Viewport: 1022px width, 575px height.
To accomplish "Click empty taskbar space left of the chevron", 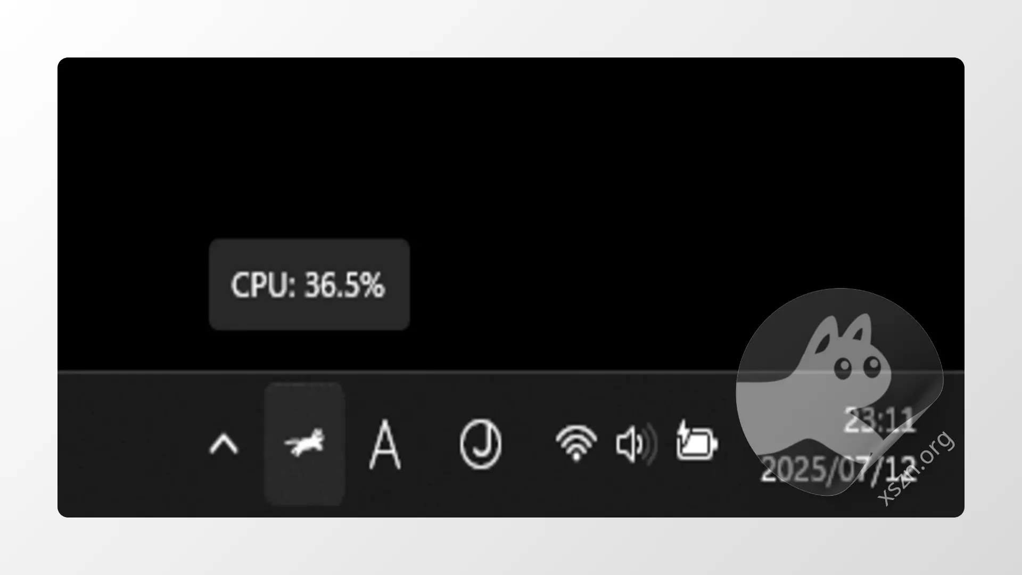I will tap(133, 445).
